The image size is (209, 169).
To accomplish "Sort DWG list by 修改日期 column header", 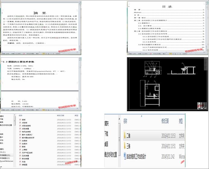I will coord(61,116).
